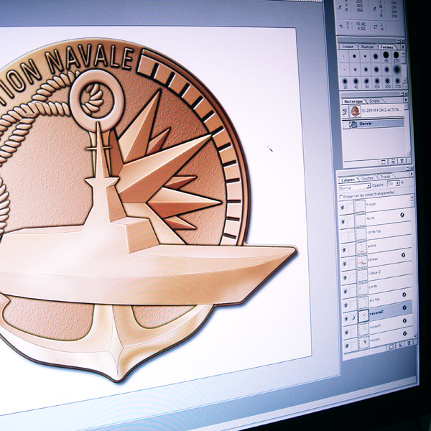The height and width of the screenshot is (431, 431).
Task: Click the snapshot thumbnail in the Historique panel
Action: click(x=355, y=111)
